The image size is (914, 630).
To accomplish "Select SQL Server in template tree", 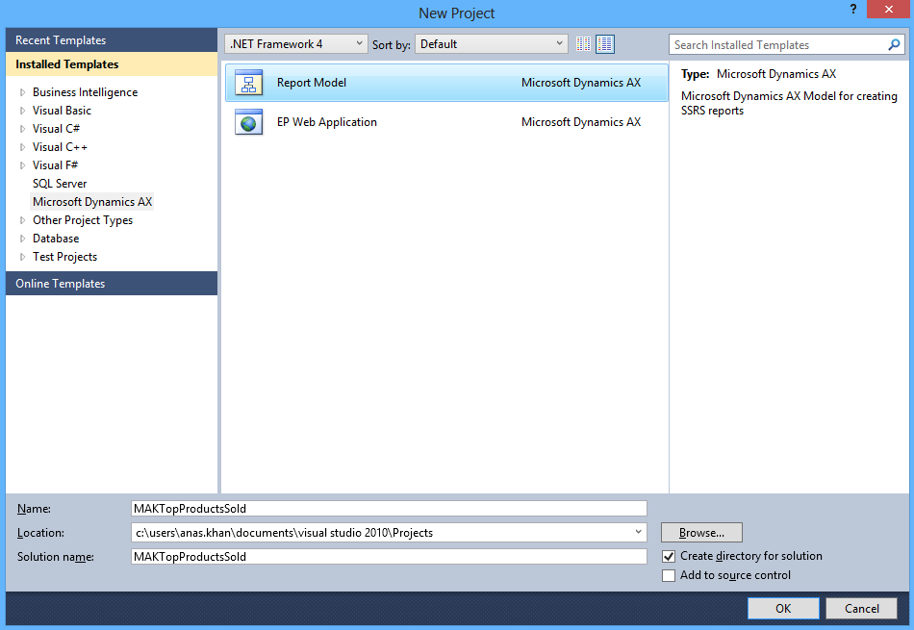I will (x=60, y=184).
